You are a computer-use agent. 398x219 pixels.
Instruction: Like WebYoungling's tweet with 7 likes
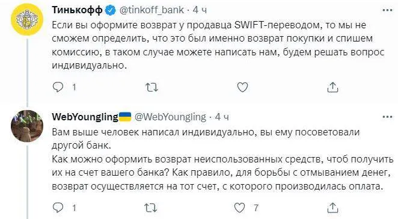pyautogui.click(x=239, y=208)
